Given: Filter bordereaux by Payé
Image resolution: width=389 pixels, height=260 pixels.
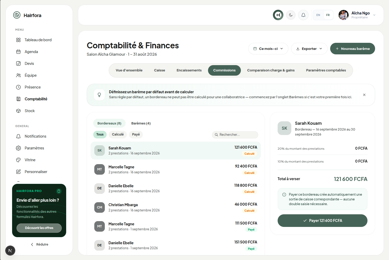Looking at the screenshot, I should click(136, 134).
